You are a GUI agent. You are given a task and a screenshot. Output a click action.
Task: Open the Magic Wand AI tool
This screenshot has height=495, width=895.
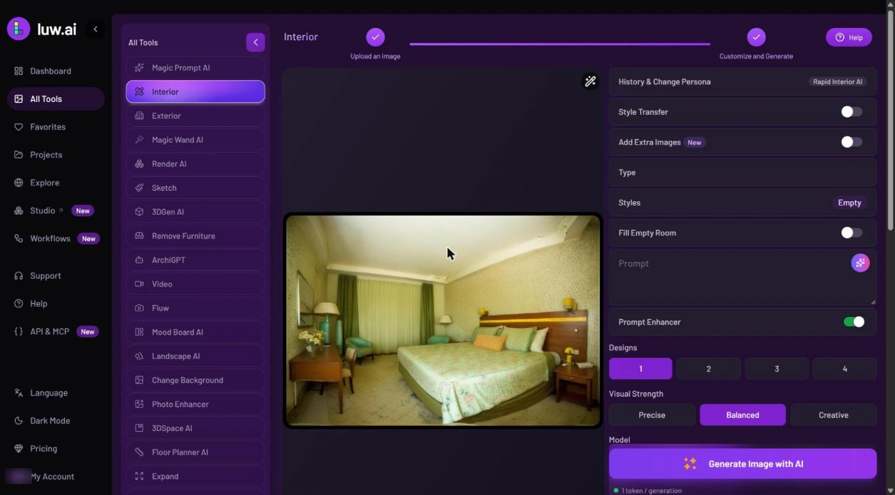tap(196, 140)
